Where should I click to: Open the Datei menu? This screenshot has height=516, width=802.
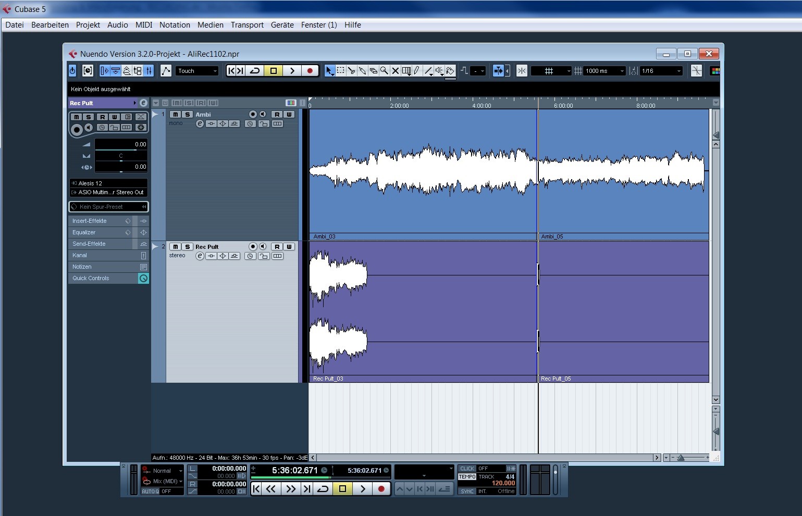tap(15, 25)
